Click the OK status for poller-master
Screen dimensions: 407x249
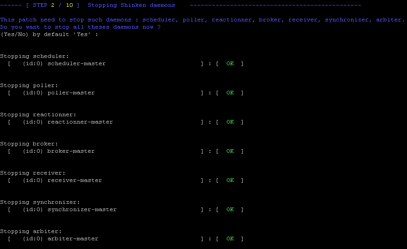[230, 93]
